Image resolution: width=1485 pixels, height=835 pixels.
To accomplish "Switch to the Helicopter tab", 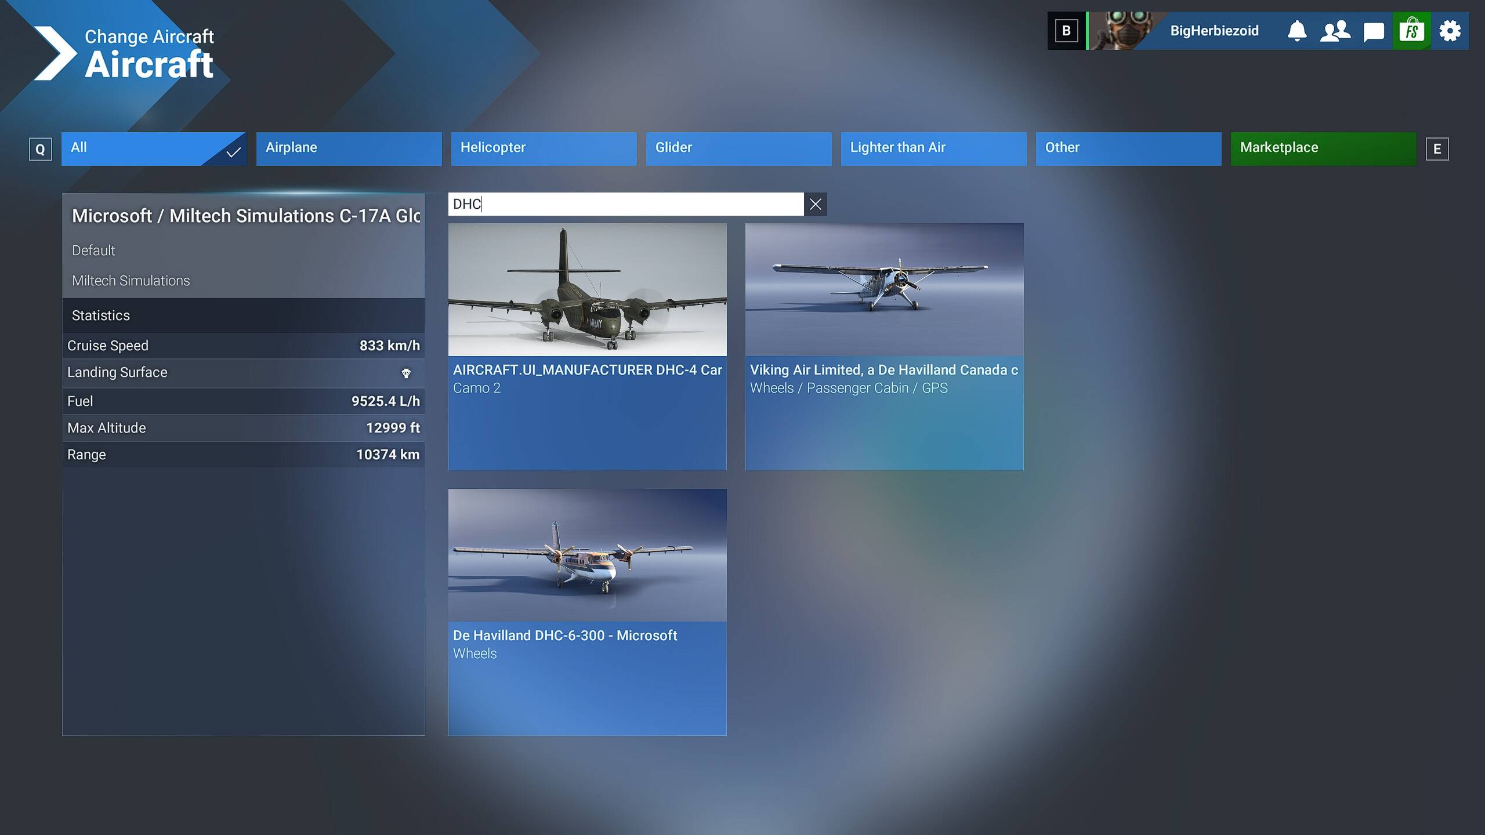I will coord(544,149).
